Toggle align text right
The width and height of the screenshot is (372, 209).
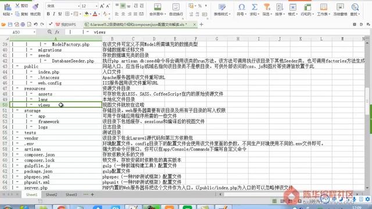coord(130,14)
